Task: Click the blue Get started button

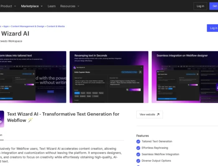Action: (x=214, y=6)
